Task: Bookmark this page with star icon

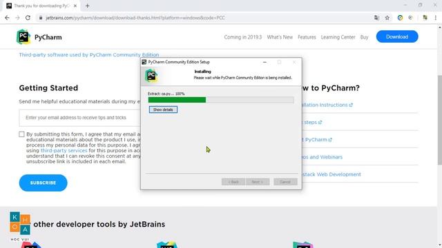Action: [x=387, y=18]
